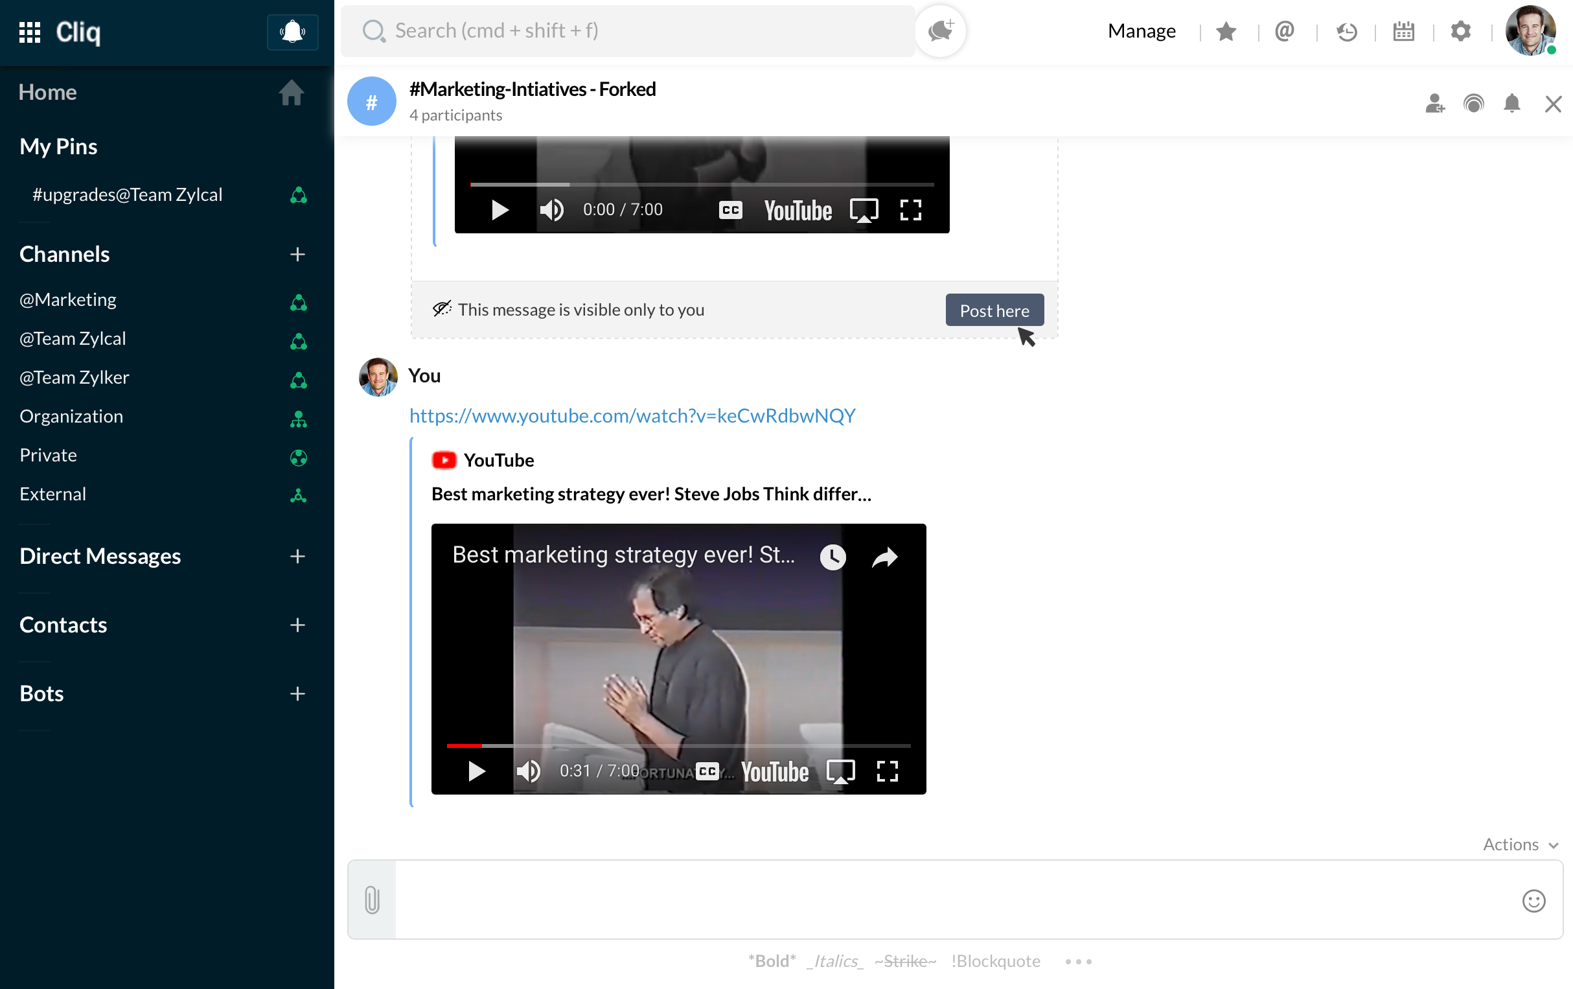Click AirPlay icon on lower video

coord(840,772)
